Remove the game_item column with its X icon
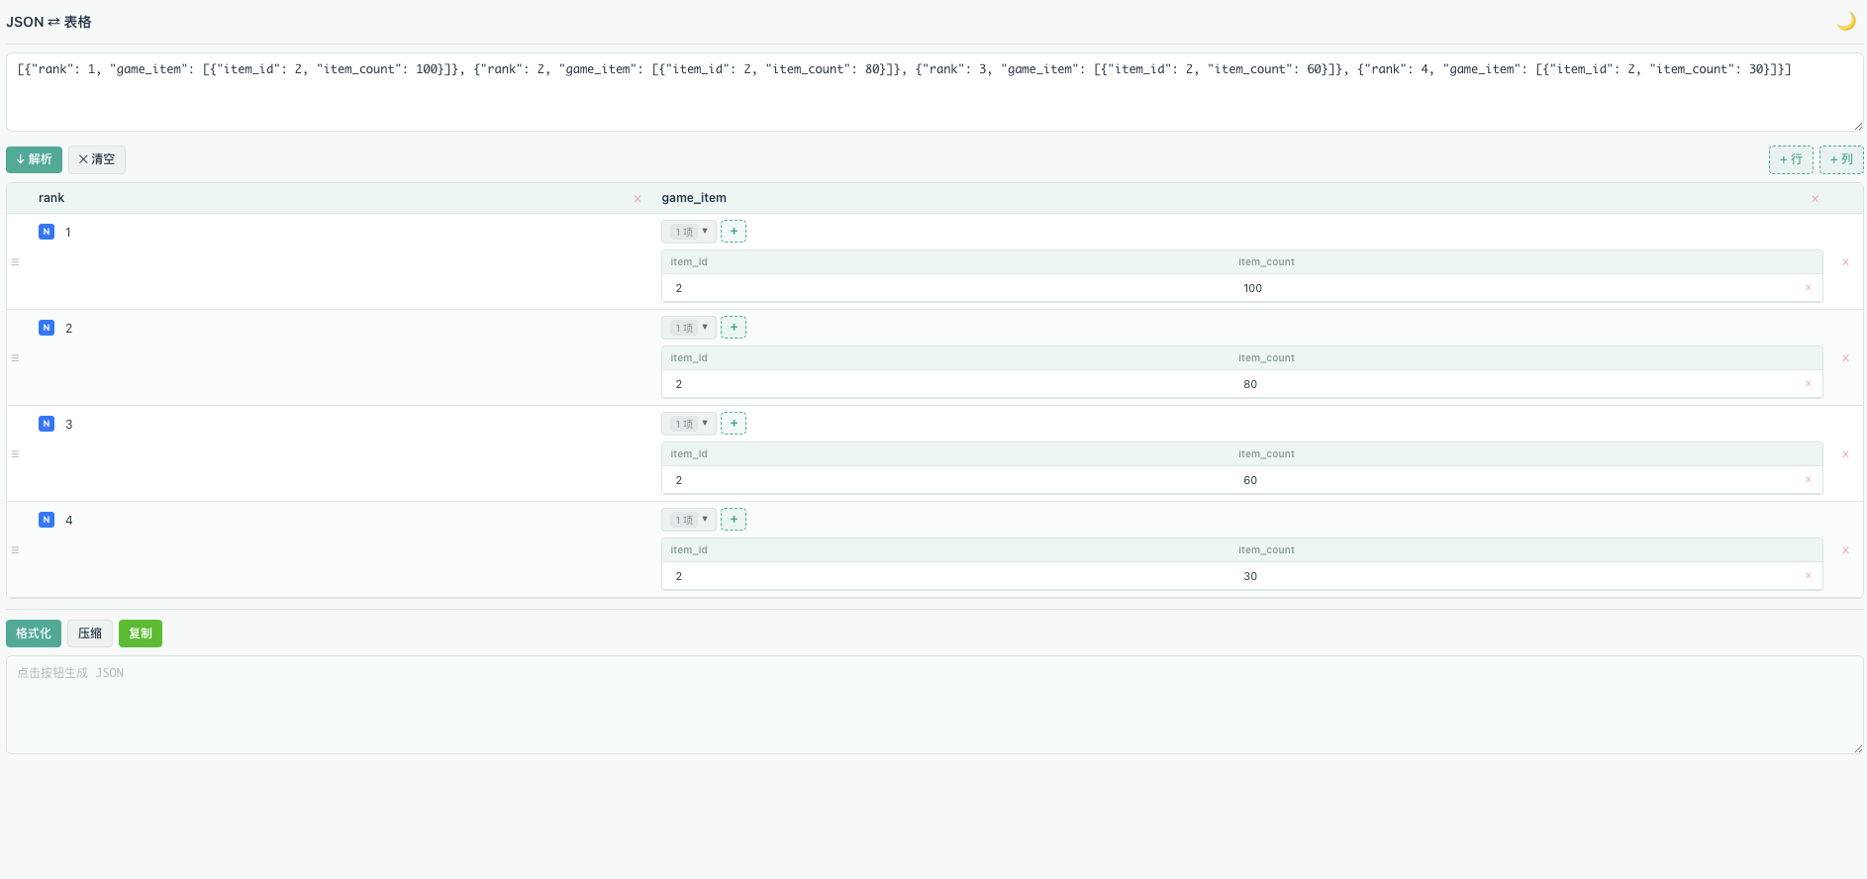This screenshot has width=1867, height=879. (x=1815, y=199)
